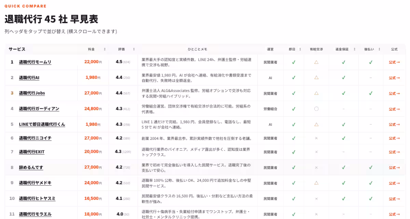Visit 公式 arrow link for 退職代行ニコイチ

[x=394, y=138]
